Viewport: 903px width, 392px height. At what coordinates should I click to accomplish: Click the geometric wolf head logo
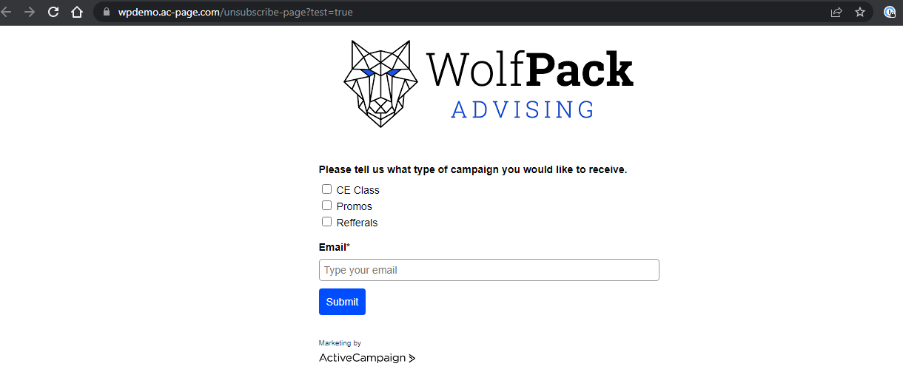377,84
